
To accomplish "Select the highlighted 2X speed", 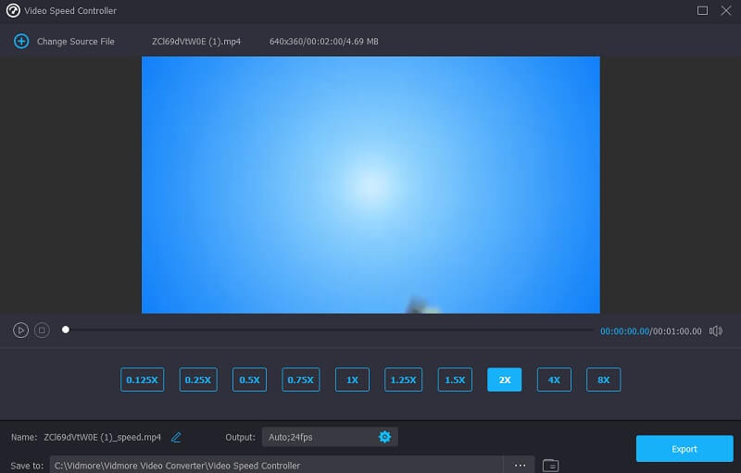I will pyautogui.click(x=504, y=380).
